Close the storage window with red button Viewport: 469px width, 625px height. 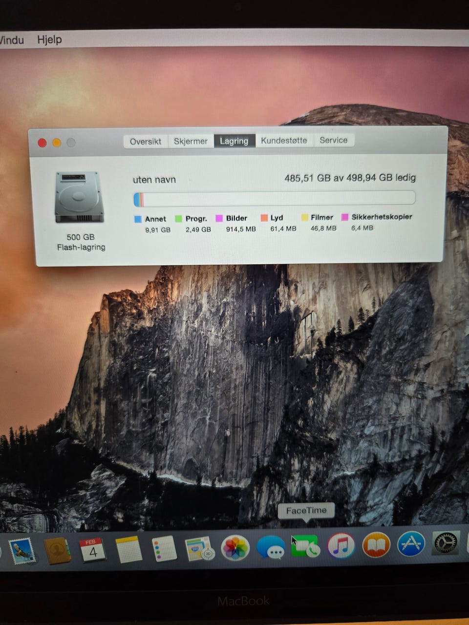pyautogui.click(x=43, y=143)
